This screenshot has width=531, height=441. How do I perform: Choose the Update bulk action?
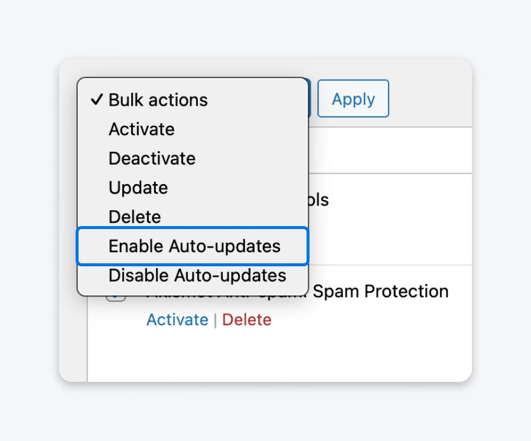coord(138,188)
